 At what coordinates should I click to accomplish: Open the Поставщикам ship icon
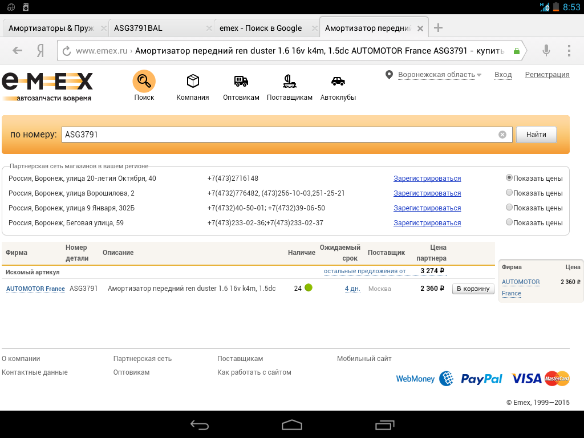coord(289,81)
